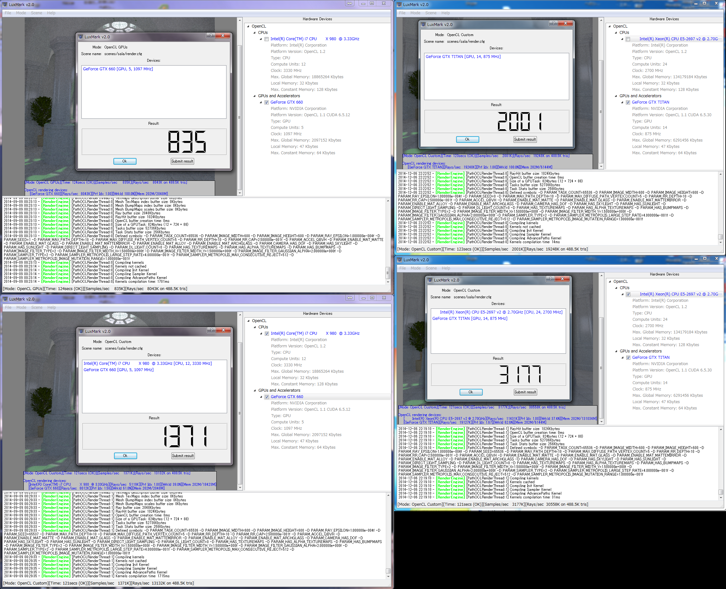Collapse OpenCL tree node in the 835 window

click(248, 26)
